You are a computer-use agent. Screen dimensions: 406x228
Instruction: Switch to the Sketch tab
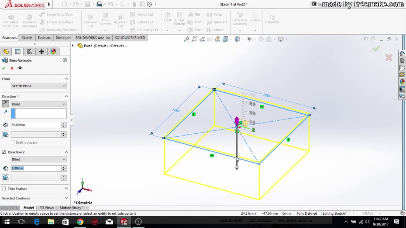27,38
